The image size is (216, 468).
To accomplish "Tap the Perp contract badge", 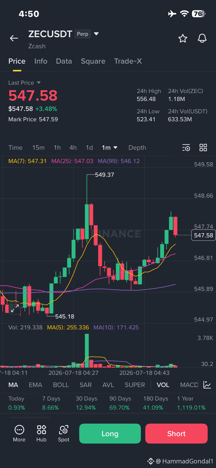I will (83, 34).
